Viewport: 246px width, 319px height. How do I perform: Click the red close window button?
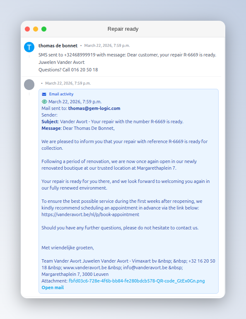click(27, 29)
